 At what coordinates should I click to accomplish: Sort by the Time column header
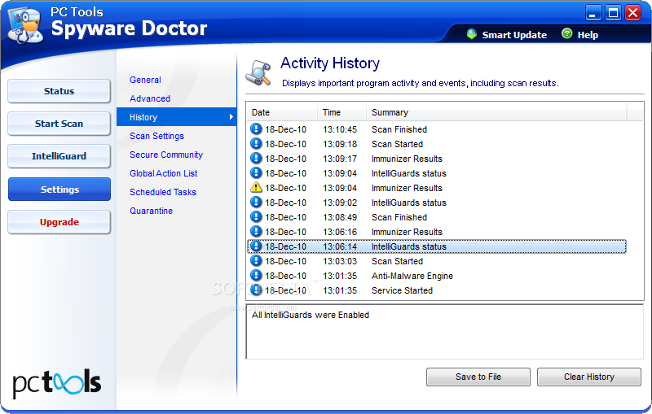(341, 112)
